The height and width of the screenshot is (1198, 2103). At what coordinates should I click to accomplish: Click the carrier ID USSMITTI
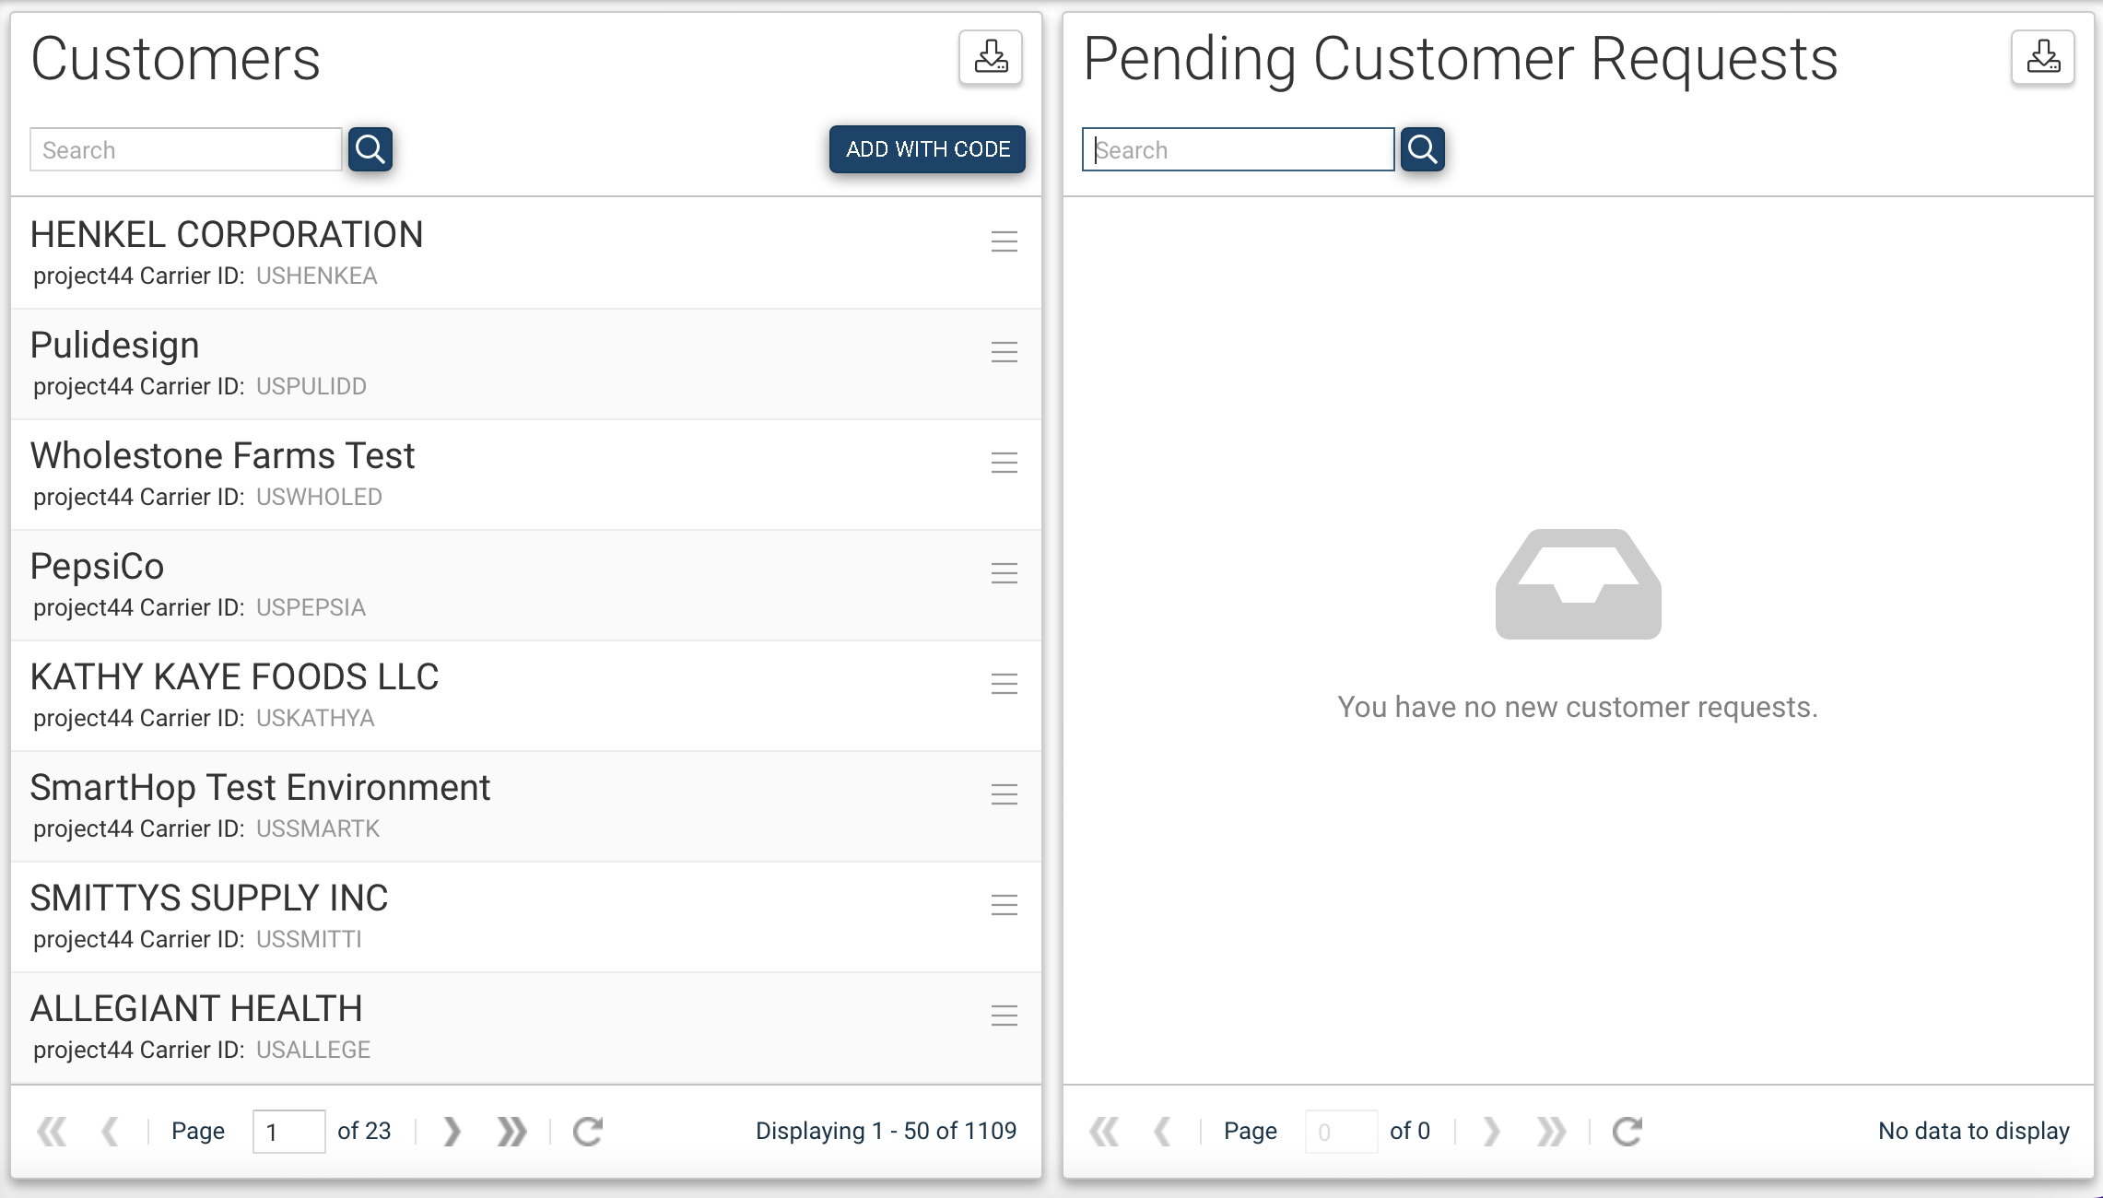coord(309,939)
